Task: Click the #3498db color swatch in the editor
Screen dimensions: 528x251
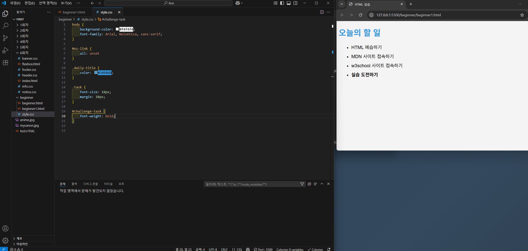Action: click(96, 73)
